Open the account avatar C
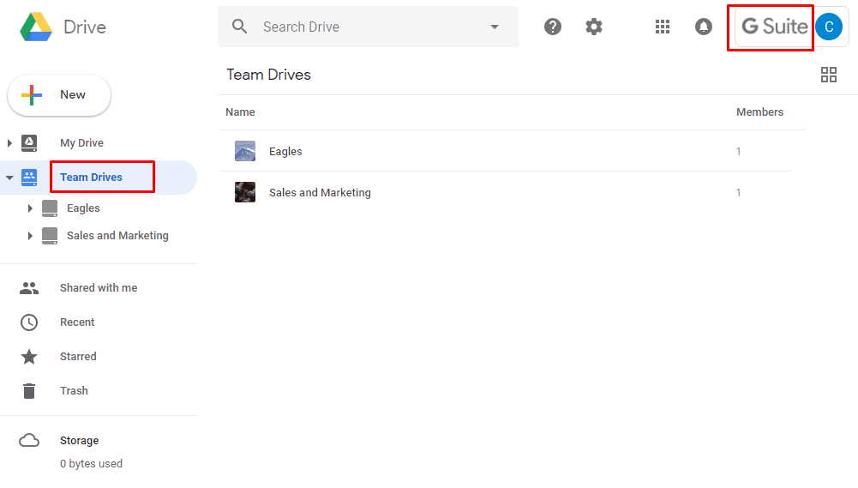Screen dimensions: 858x488 click(x=829, y=27)
